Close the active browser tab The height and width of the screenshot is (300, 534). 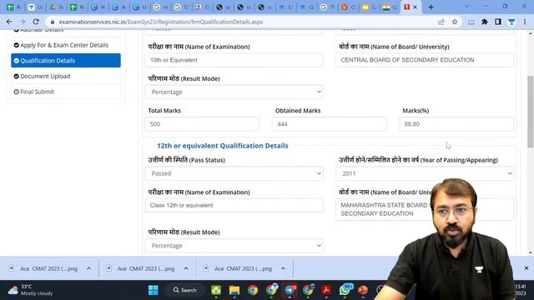coord(415,7)
